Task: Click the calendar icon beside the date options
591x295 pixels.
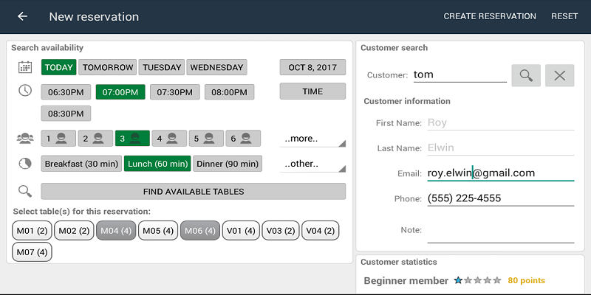Action: (25, 67)
